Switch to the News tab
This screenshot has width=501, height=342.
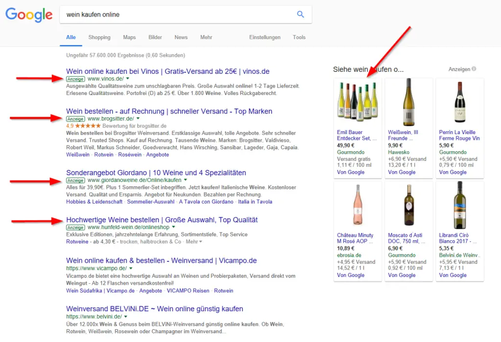(181, 37)
